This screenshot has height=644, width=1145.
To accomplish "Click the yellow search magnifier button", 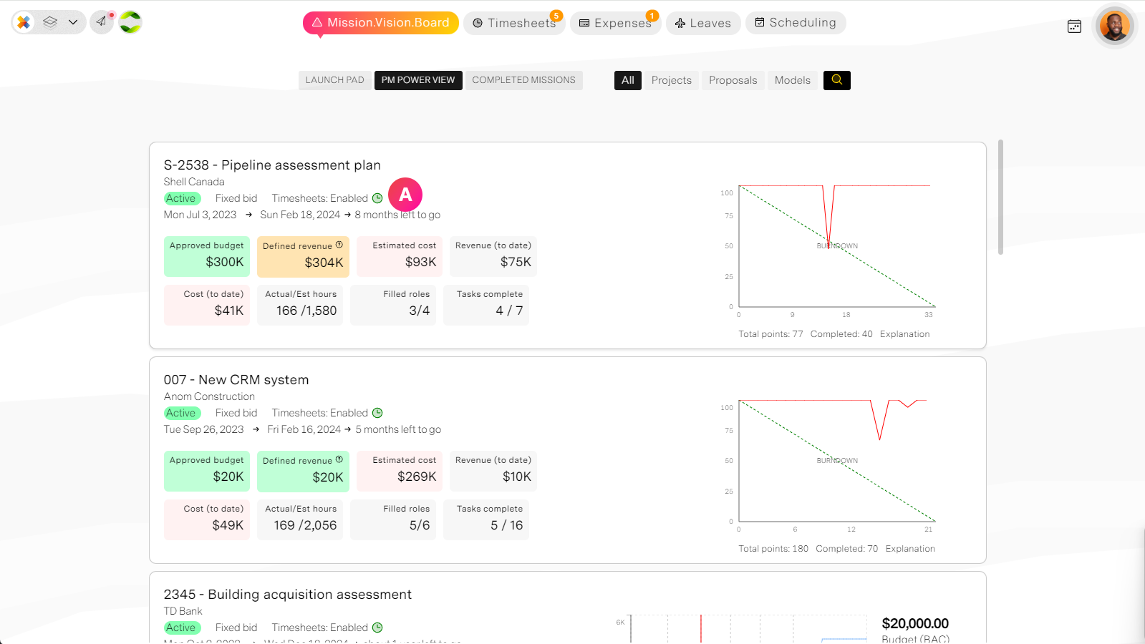I will tap(837, 80).
